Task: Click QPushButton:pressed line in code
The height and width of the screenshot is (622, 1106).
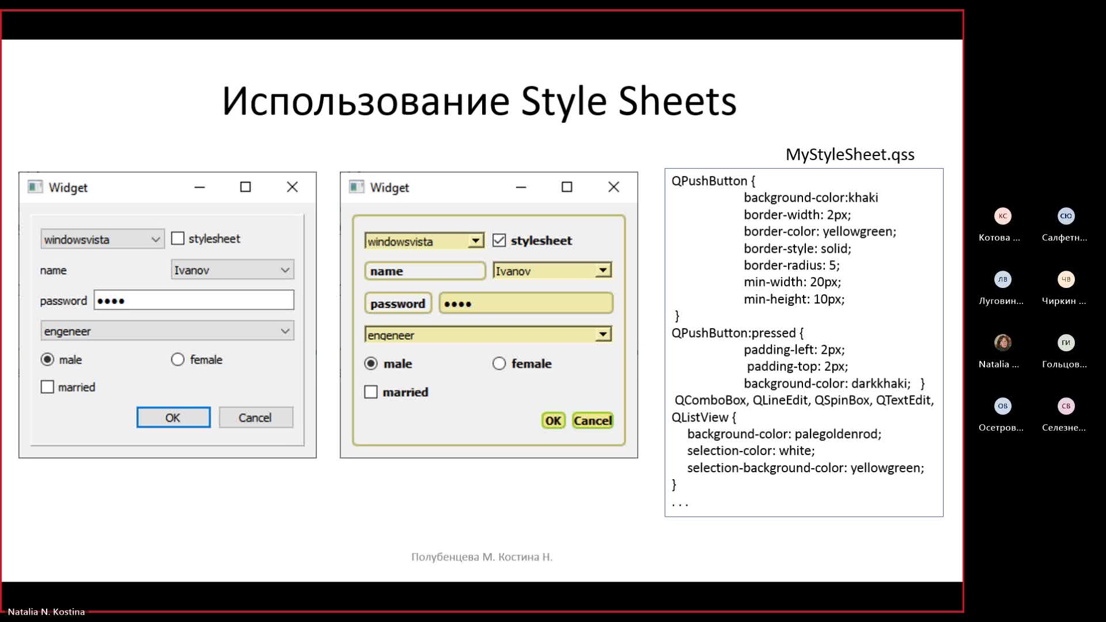Action: point(737,333)
